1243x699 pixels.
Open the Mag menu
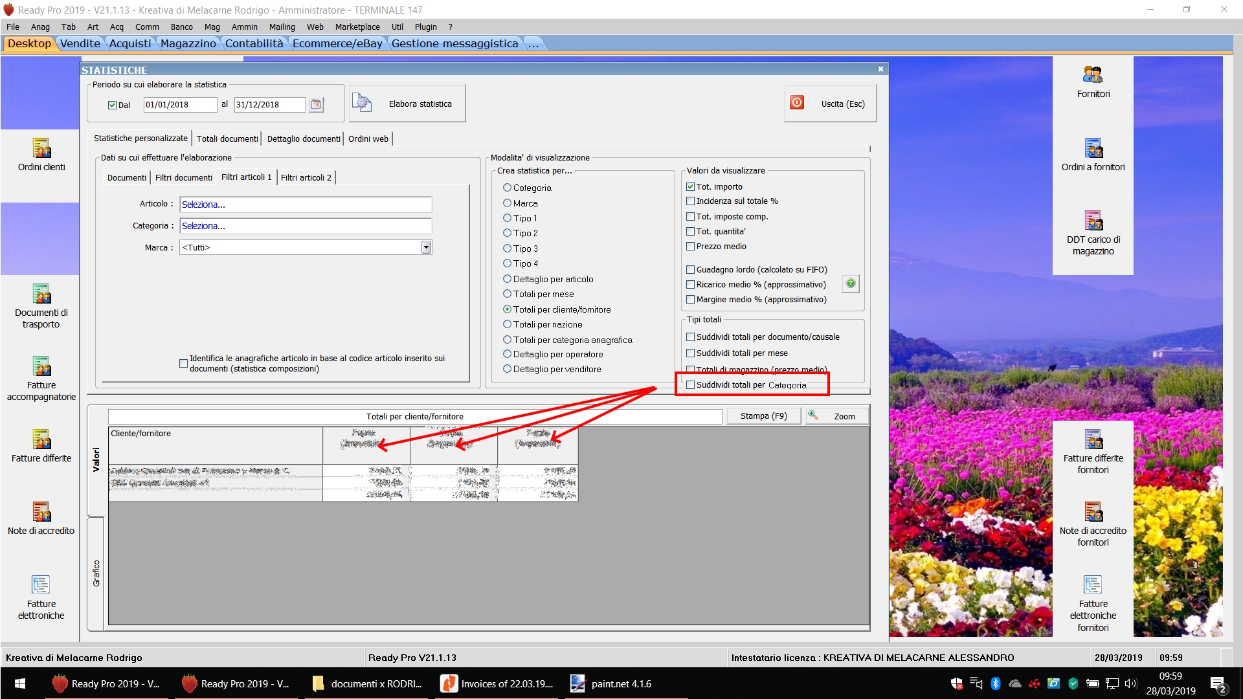(x=212, y=27)
